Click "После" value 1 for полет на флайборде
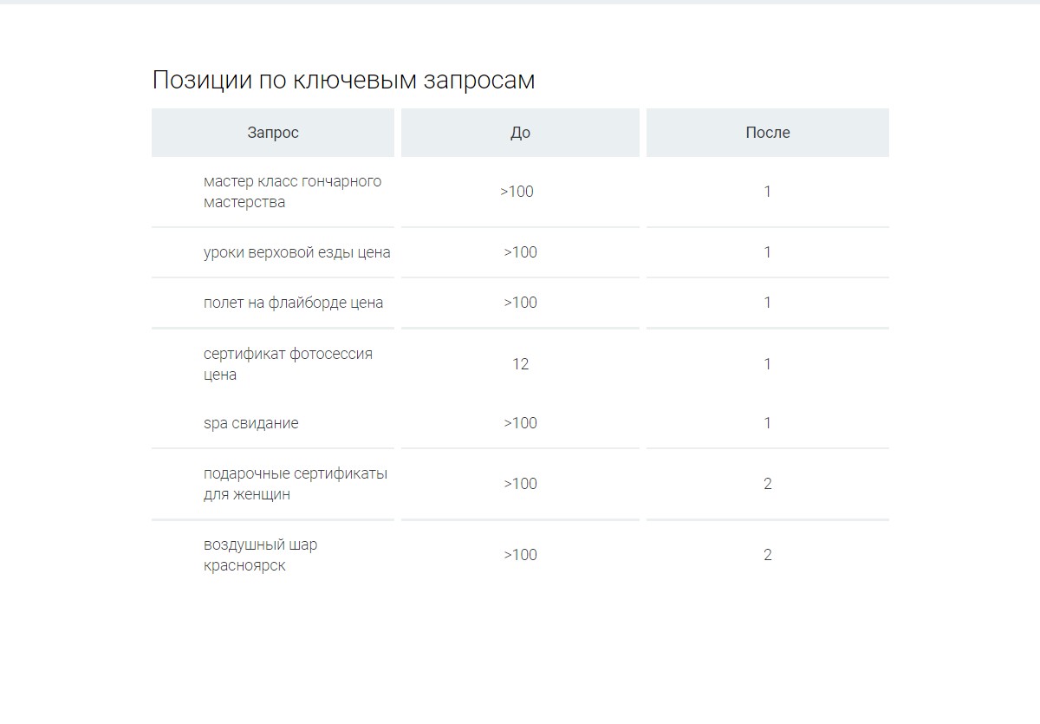The width and height of the screenshot is (1040, 724). click(x=768, y=303)
